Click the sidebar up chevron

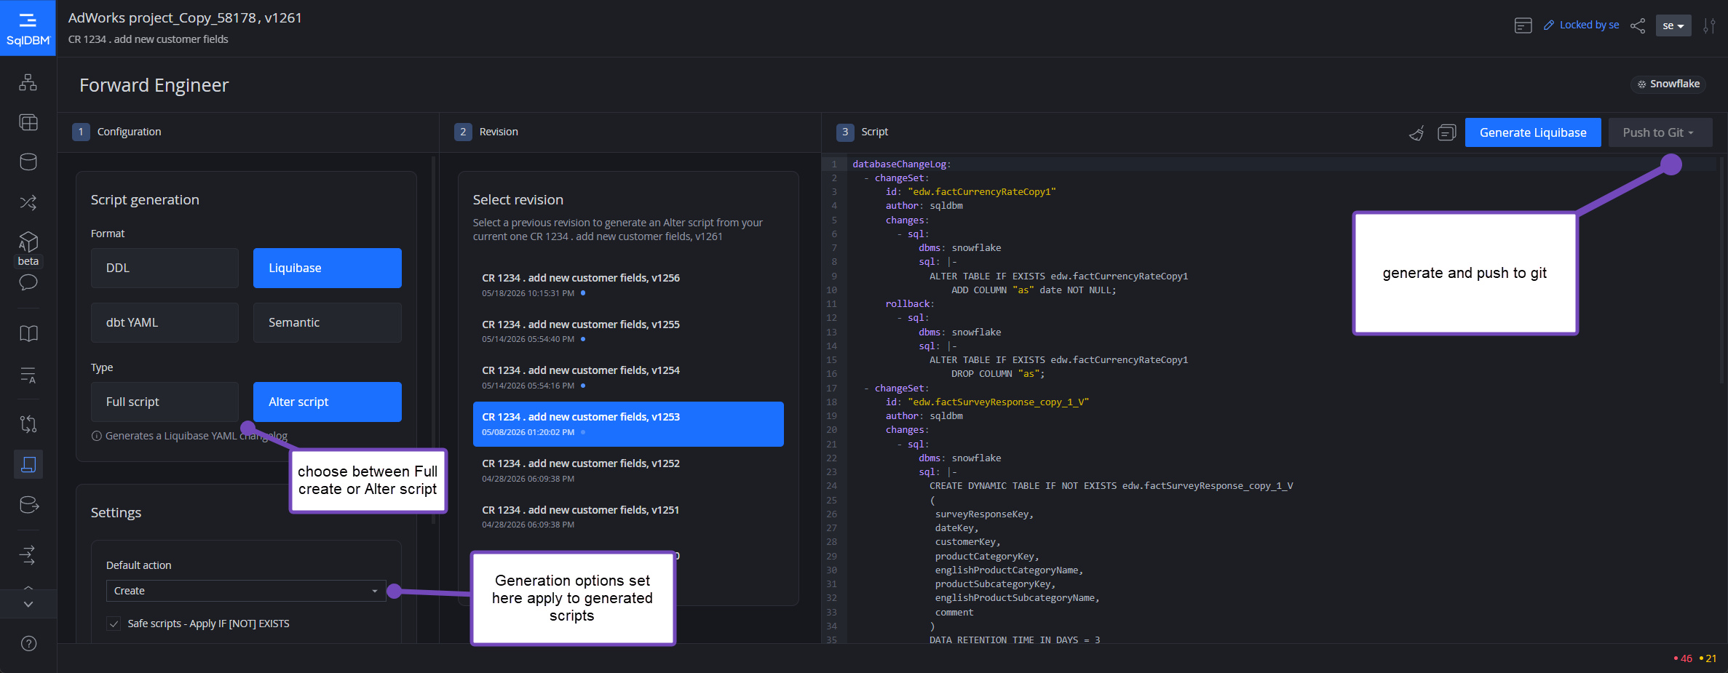coord(28,587)
